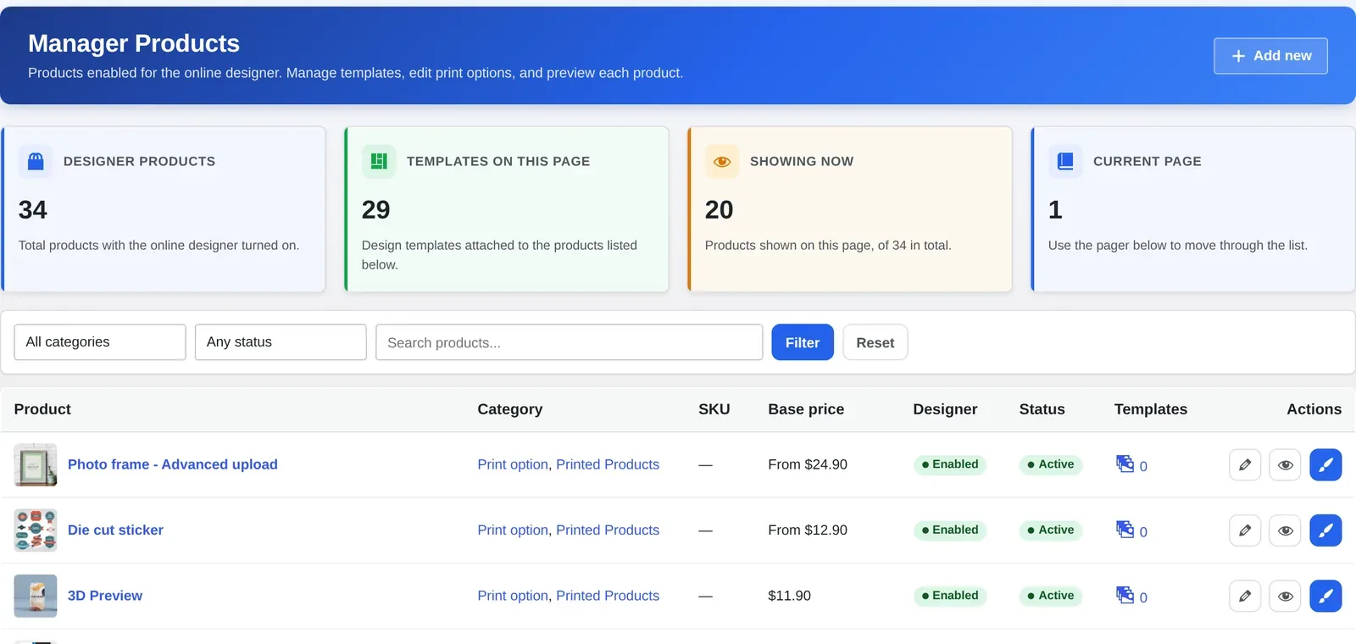Click the Designer Products store icon
Image resolution: width=1356 pixels, height=644 pixels.
click(36, 161)
